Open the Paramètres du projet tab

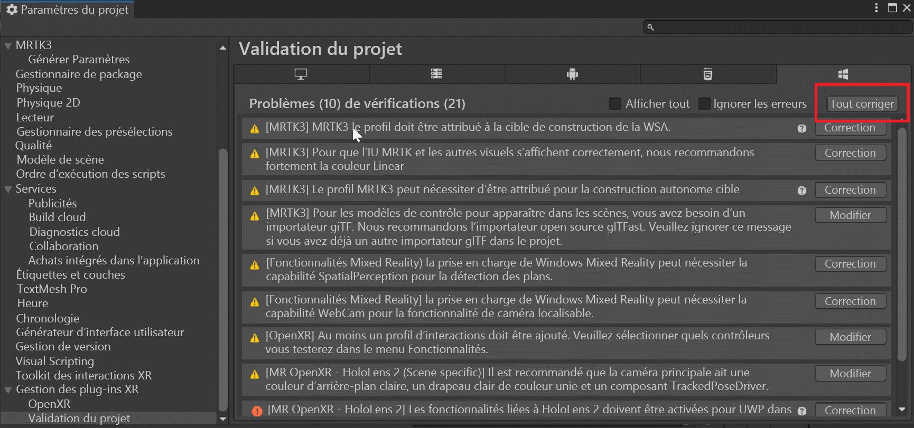[x=68, y=9]
